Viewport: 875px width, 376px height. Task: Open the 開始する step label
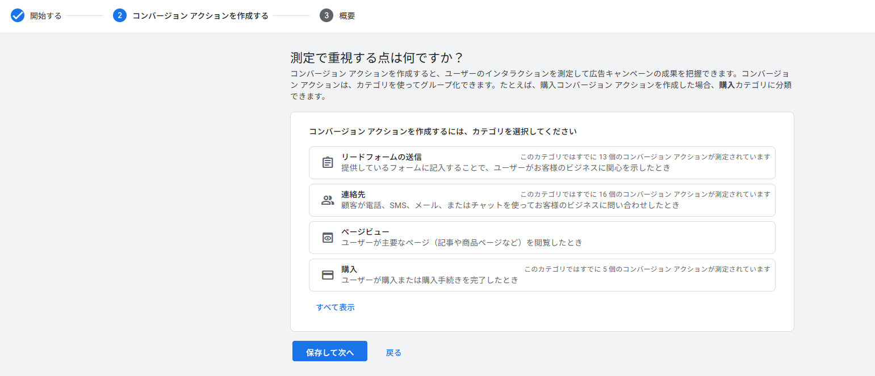45,16
